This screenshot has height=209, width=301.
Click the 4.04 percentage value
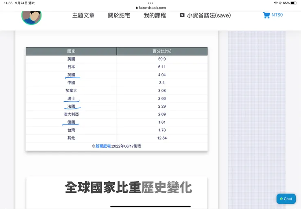(x=162, y=75)
